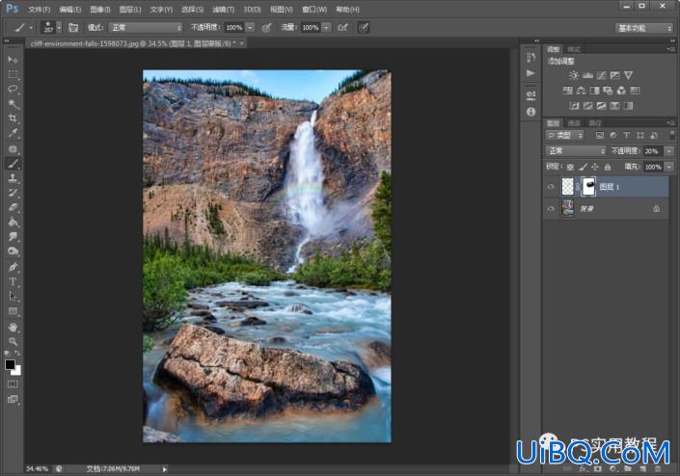Image resolution: width=680 pixels, height=476 pixels.
Task: Select the Magic Wand tool
Action: click(x=13, y=103)
